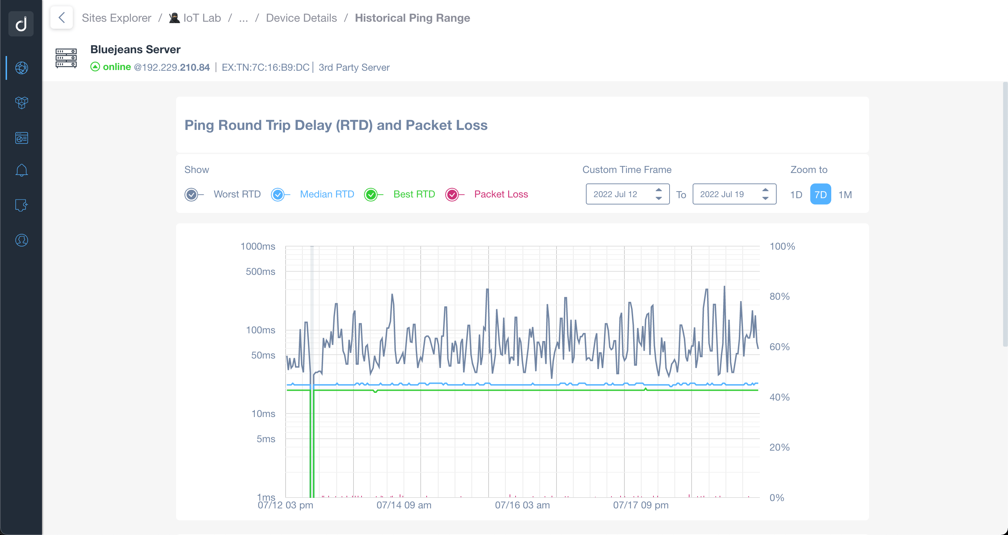Viewport: 1008px width, 535px height.
Task: Toggle the Worst RTD visibility checkbox
Action: point(191,194)
